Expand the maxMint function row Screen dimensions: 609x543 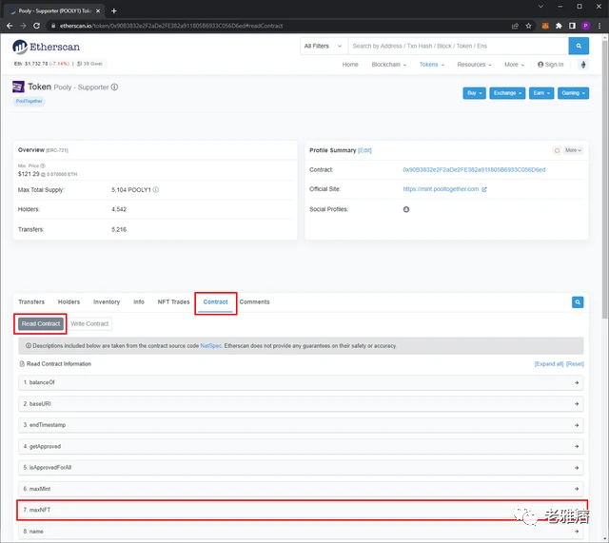301,489
